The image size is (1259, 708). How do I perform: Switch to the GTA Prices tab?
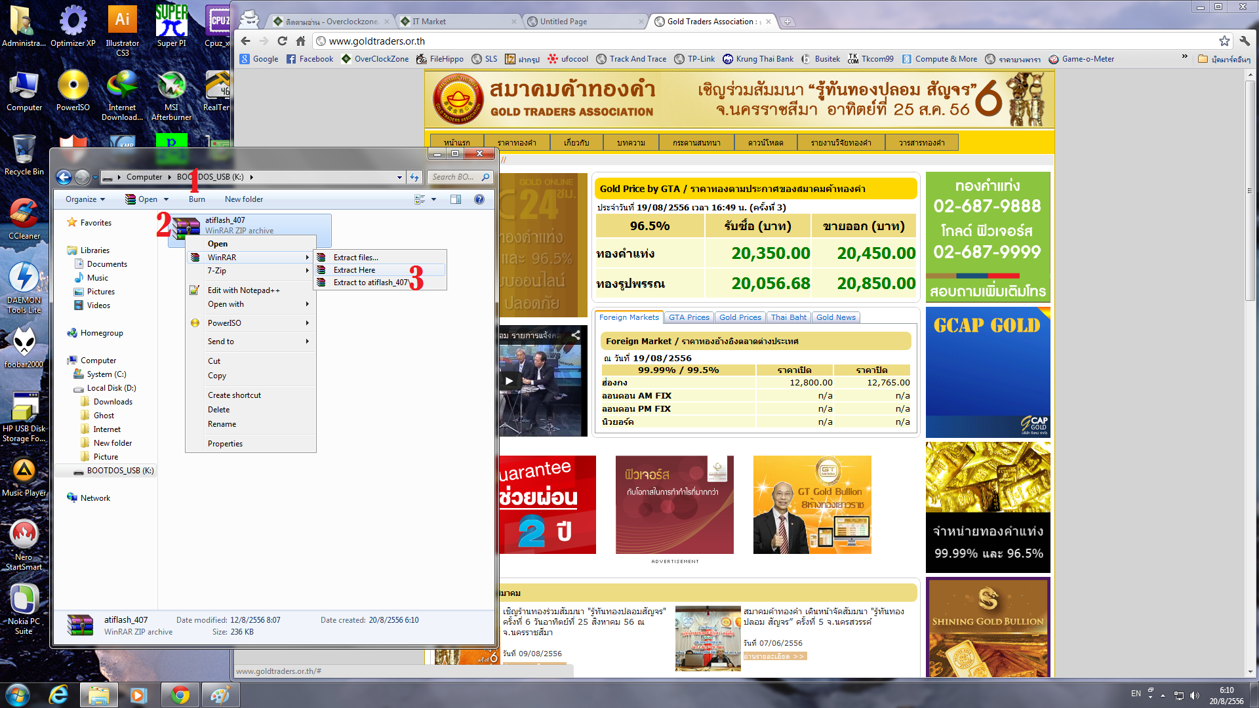pos(689,317)
